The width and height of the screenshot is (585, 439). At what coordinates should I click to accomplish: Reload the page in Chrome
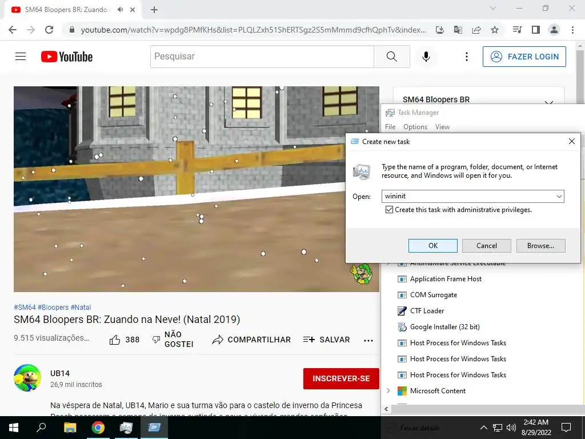(49, 30)
